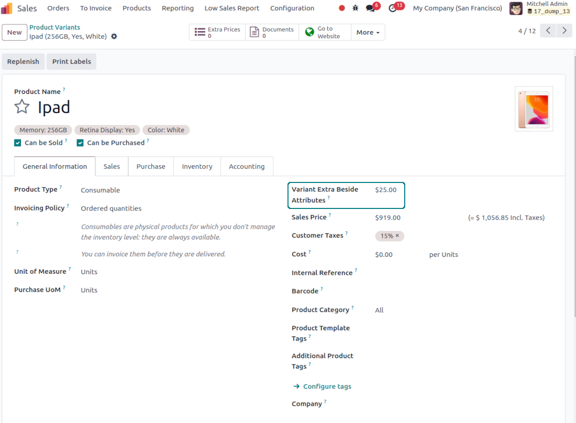Image resolution: width=576 pixels, height=423 pixels.
Task: Edit Variant Extra Beside Attributes $25.00 value
Action: point(386,190)
